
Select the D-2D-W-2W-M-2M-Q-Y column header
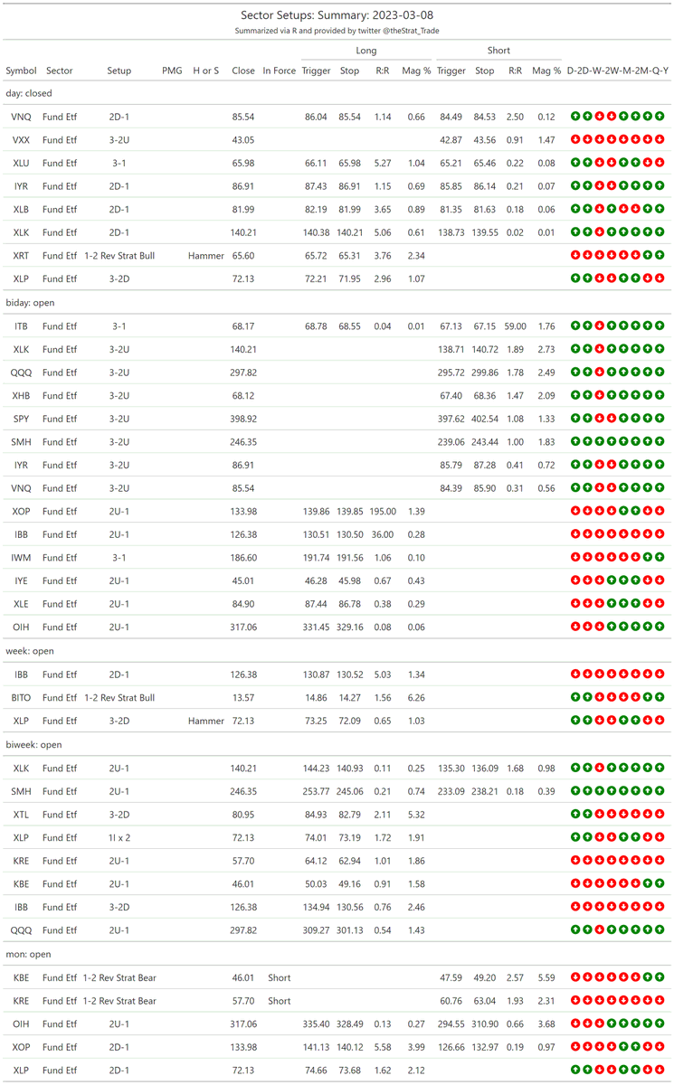[618, 71]
